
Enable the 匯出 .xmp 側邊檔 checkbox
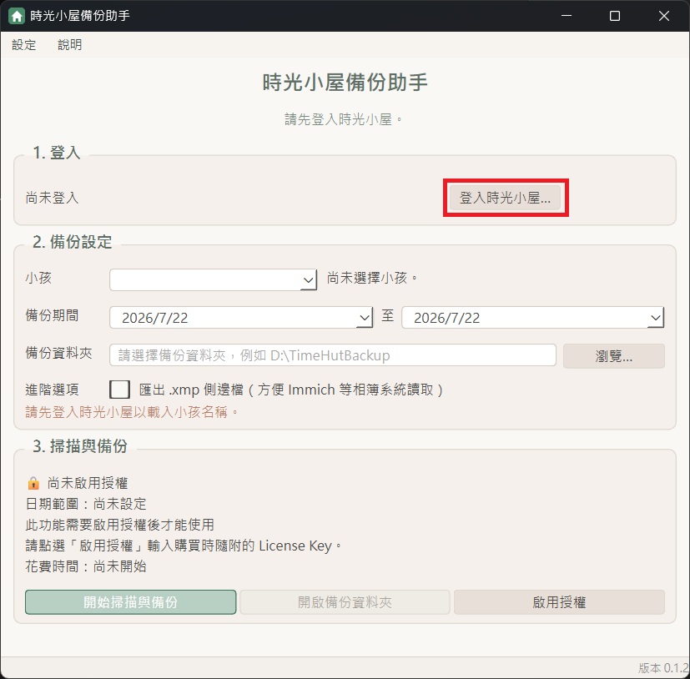[x=119, y=390]
